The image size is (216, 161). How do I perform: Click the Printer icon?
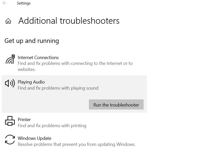10,121
